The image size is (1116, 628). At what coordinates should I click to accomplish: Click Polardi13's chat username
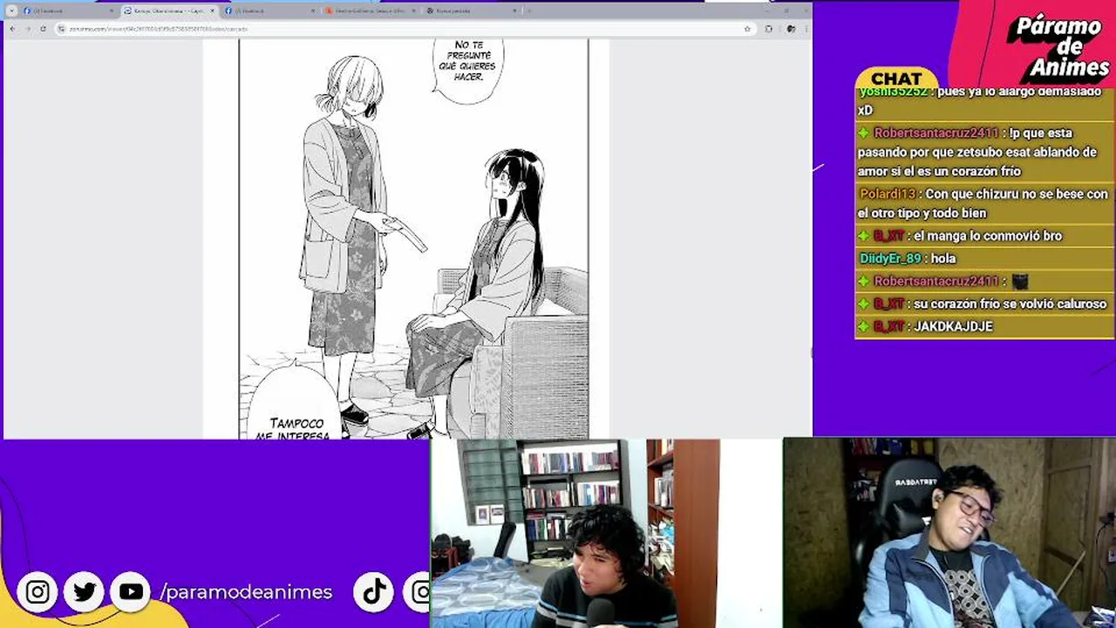(x=888, y=194)
